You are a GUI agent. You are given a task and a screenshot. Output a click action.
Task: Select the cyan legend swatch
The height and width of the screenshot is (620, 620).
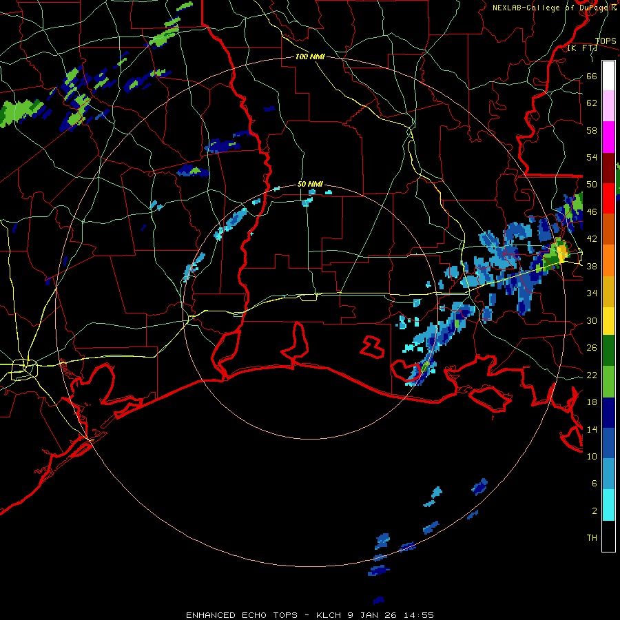coord(608,505)
